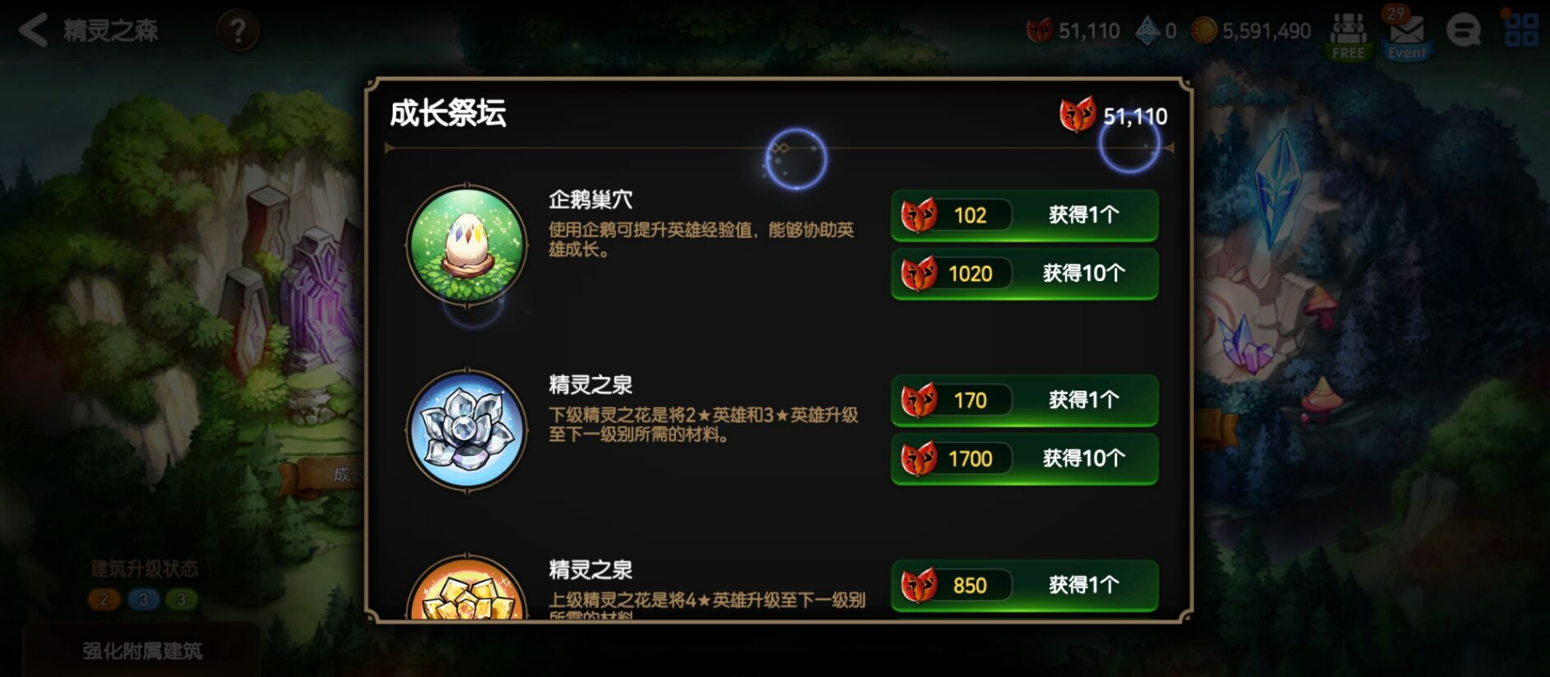
Task: Buy 1 lower fairy flower for 170
Action: [1025, 400]
